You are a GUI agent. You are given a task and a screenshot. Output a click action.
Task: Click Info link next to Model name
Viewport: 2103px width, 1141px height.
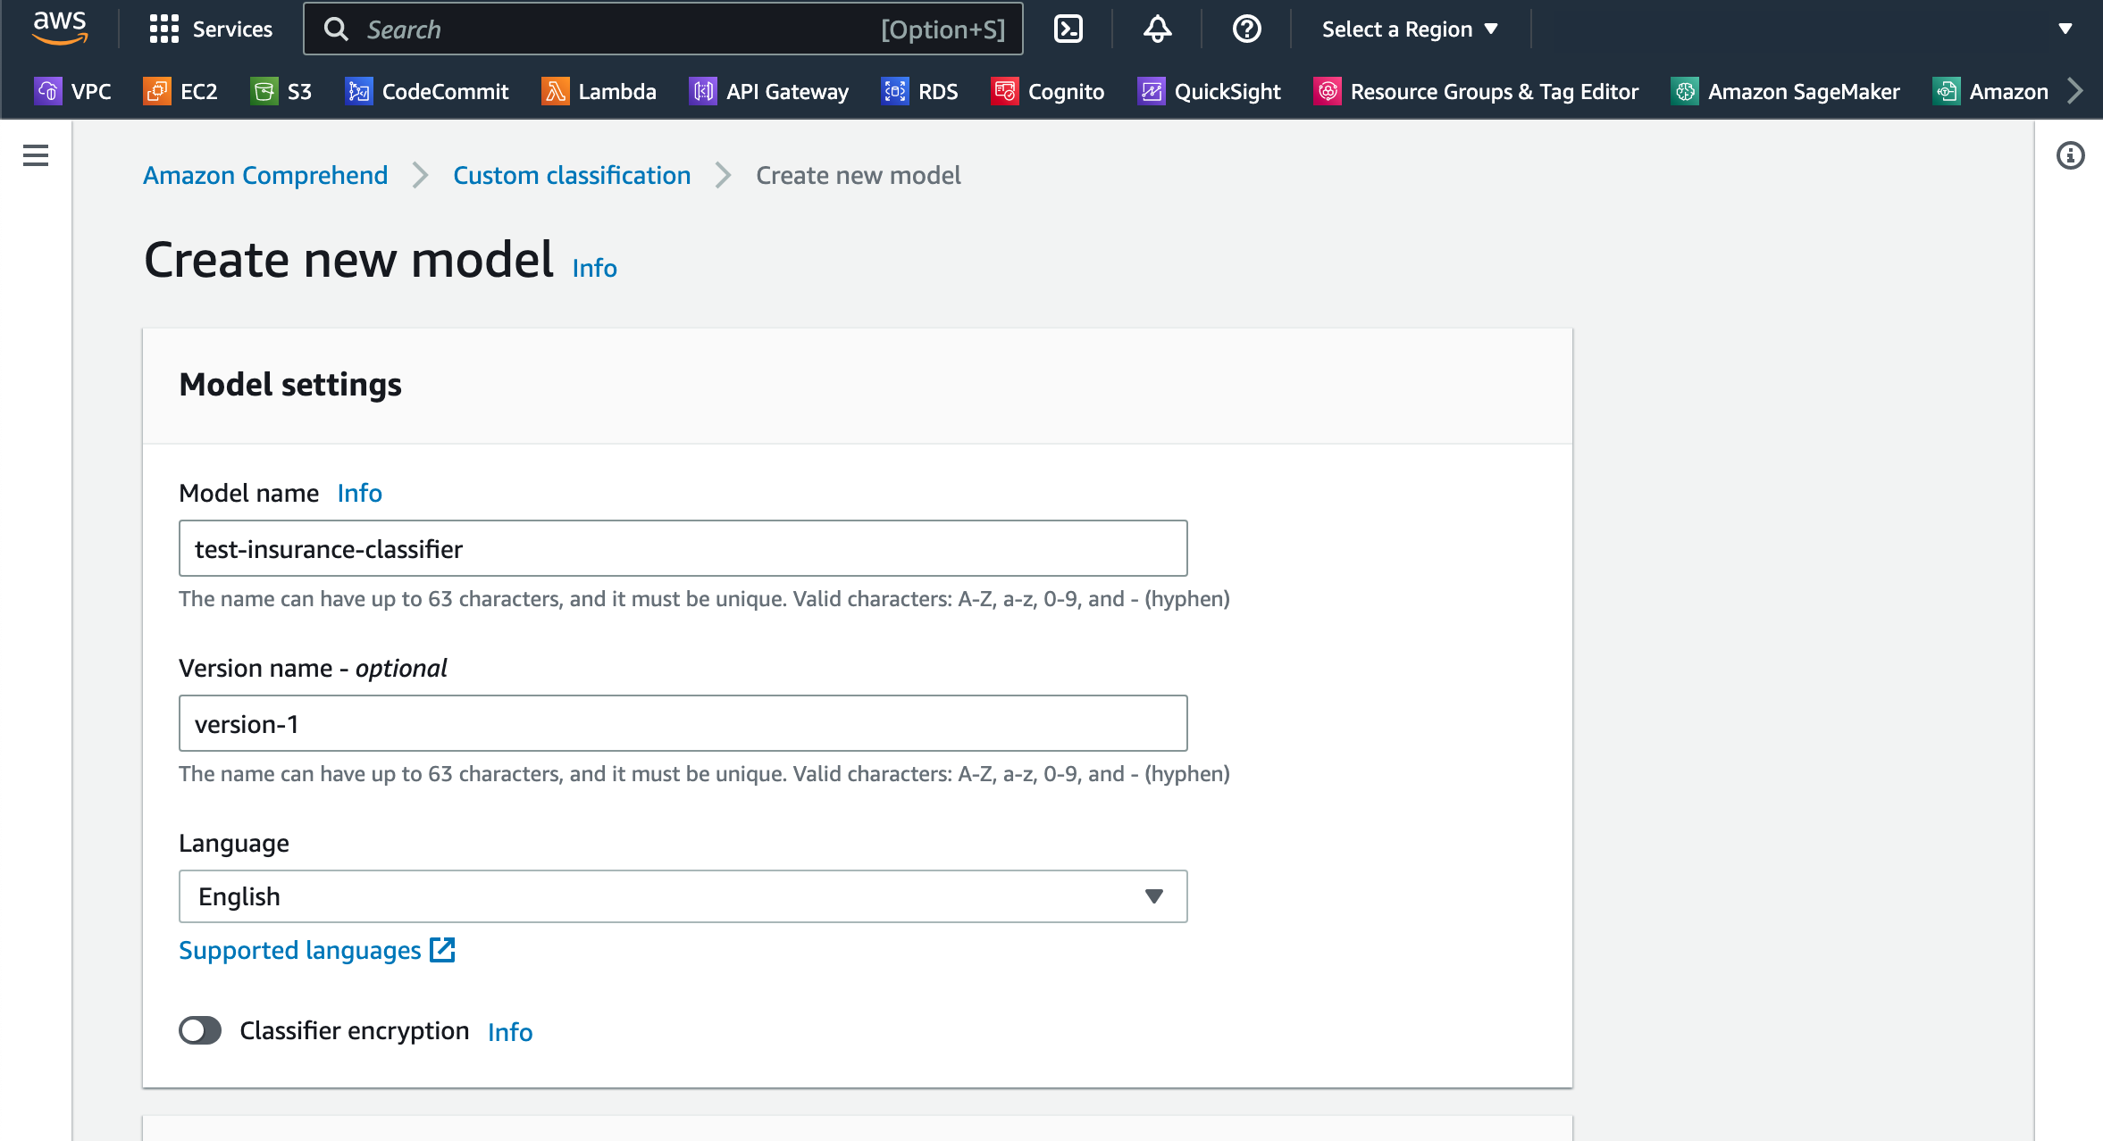click(x=359, y=493)
